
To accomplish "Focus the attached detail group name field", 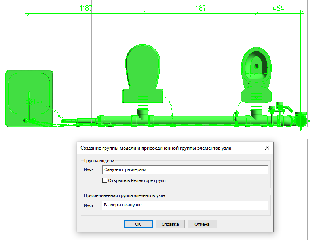I will coord(185,205).
